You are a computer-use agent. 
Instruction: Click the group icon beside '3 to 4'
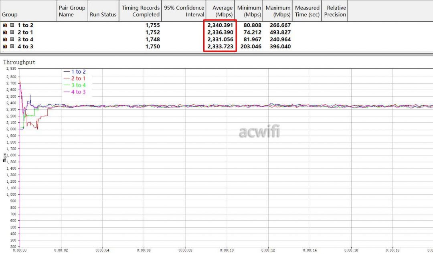point(5,40)
